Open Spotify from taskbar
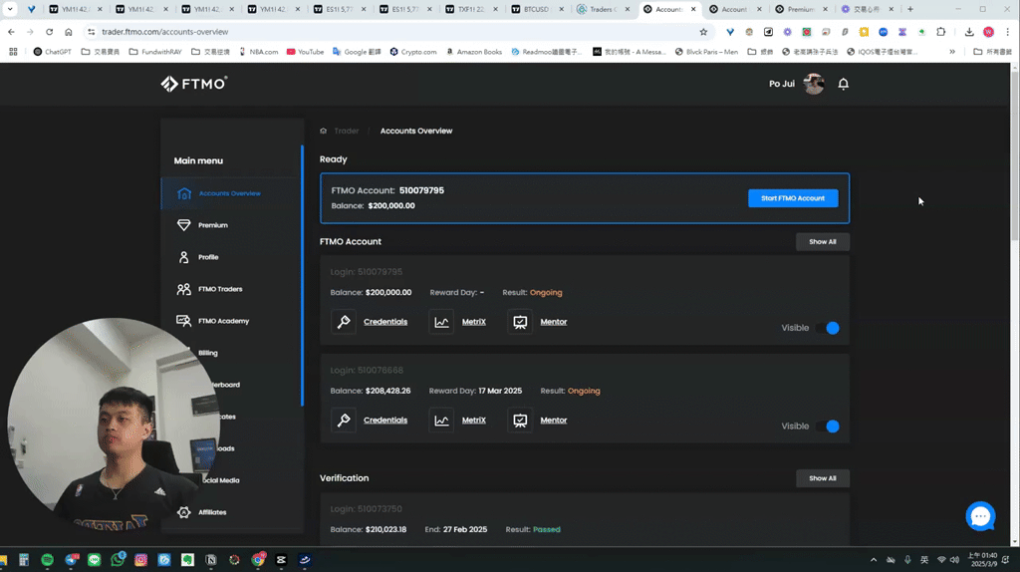1020x572 pixels. click(48, 560)
